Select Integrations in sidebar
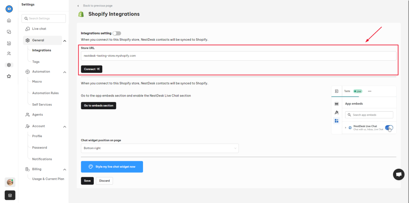The width and height of the screenshot is (409, 203). coord(42,50)
